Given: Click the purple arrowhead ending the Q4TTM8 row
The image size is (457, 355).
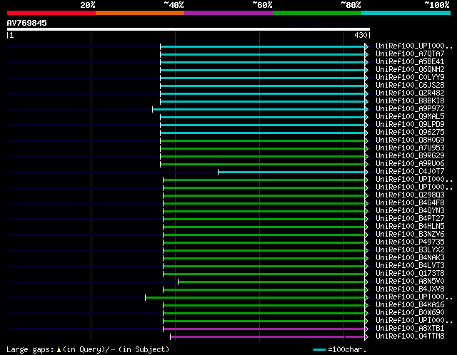Looking at the screenshot, I should pos(366,337).
